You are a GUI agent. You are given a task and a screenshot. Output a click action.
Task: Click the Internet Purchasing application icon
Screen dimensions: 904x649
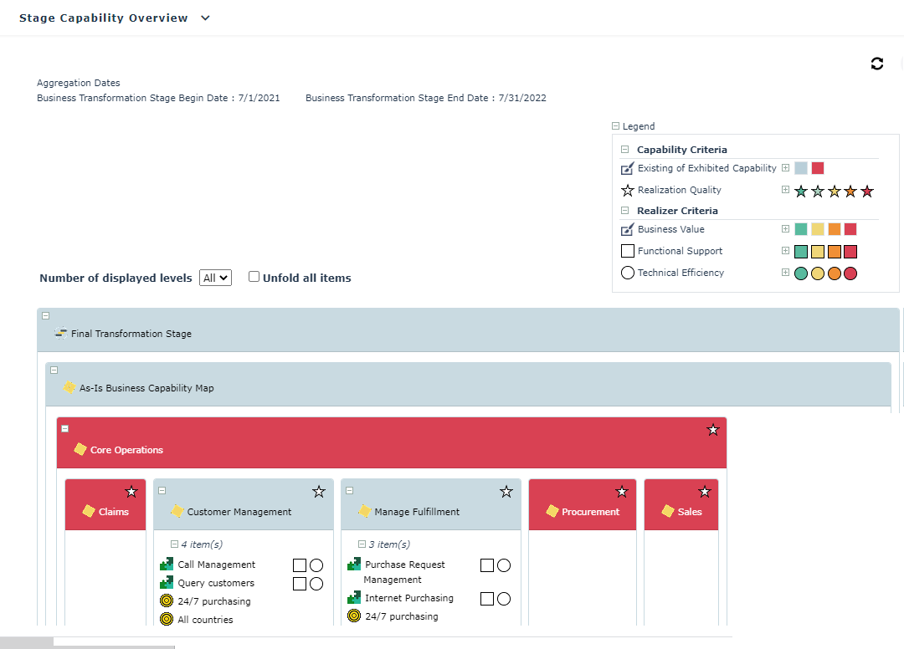354,598
